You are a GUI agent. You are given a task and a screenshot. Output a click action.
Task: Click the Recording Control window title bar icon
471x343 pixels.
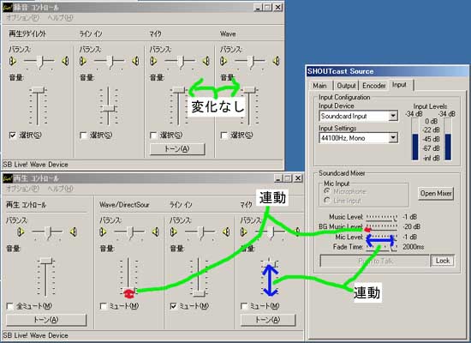click(8, 7)
